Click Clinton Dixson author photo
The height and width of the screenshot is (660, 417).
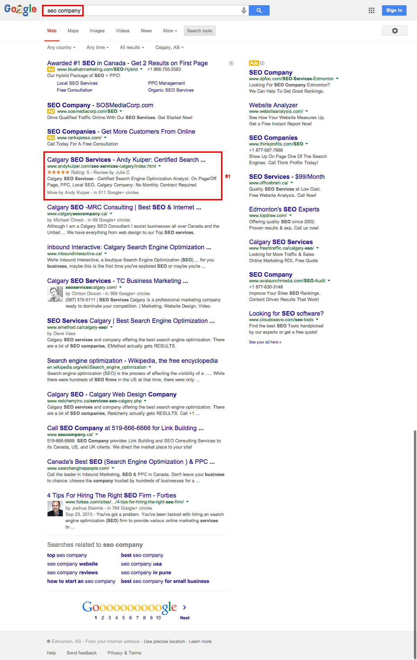tap(55, 294)
